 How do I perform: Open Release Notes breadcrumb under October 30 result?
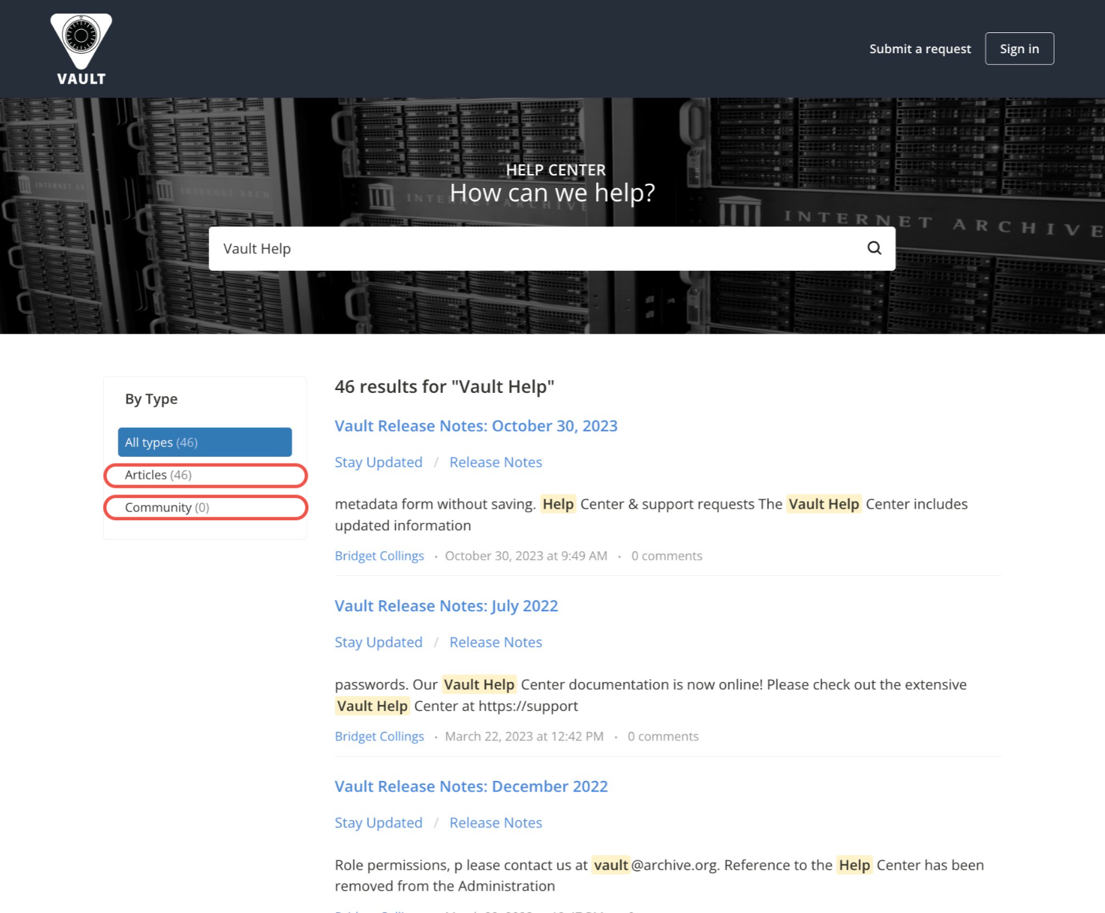(496, 462)
